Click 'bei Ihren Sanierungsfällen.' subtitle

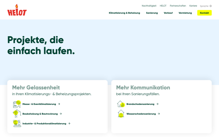138,94
